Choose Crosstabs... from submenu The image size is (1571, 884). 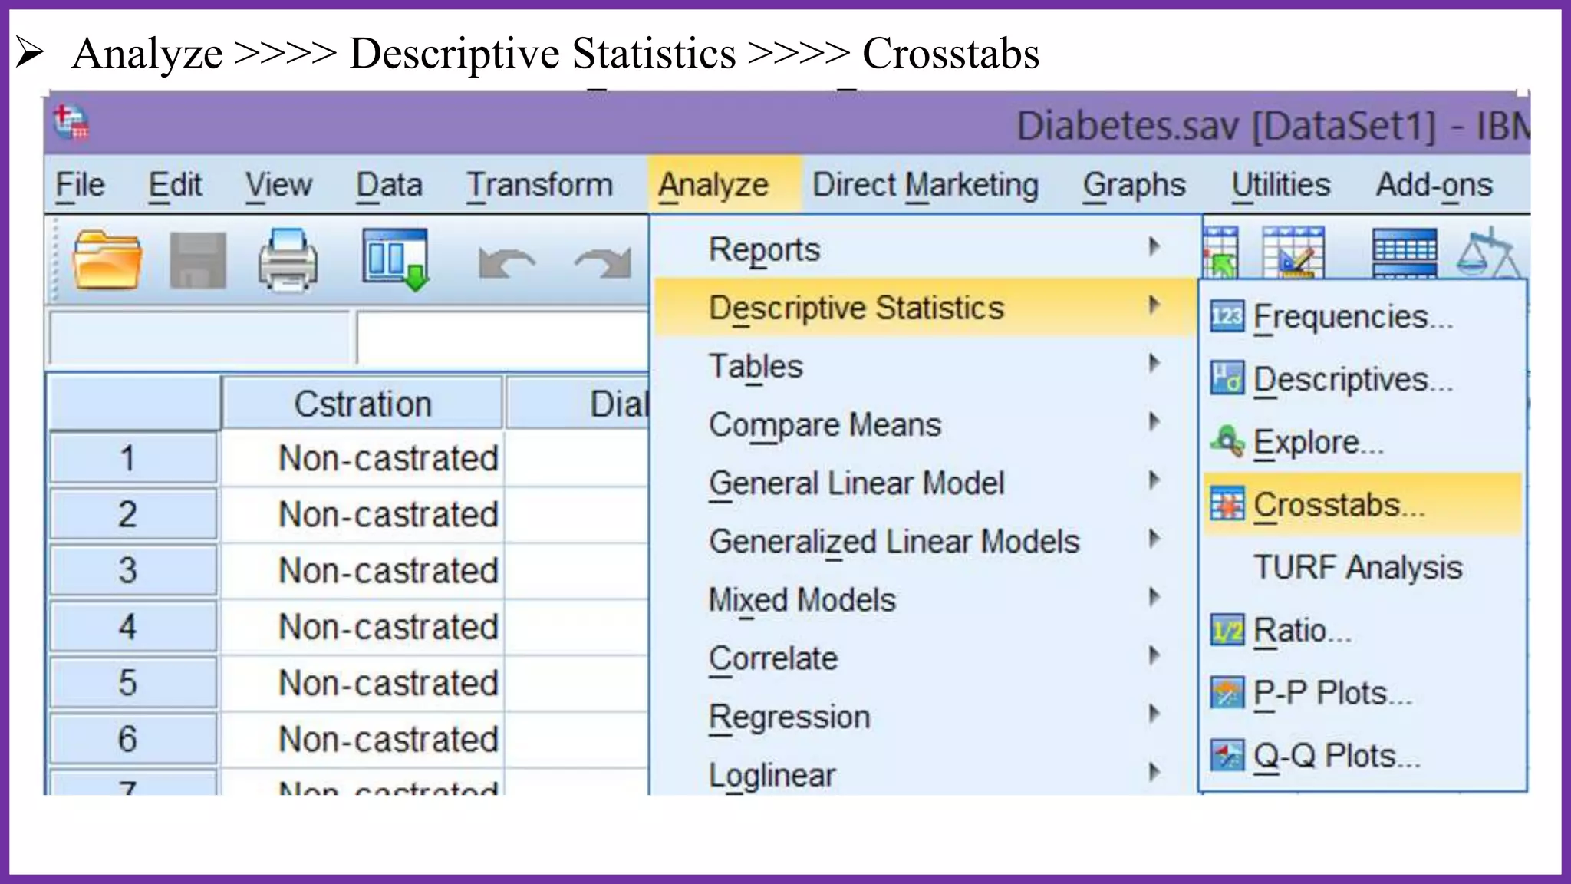coord(1363,504)
